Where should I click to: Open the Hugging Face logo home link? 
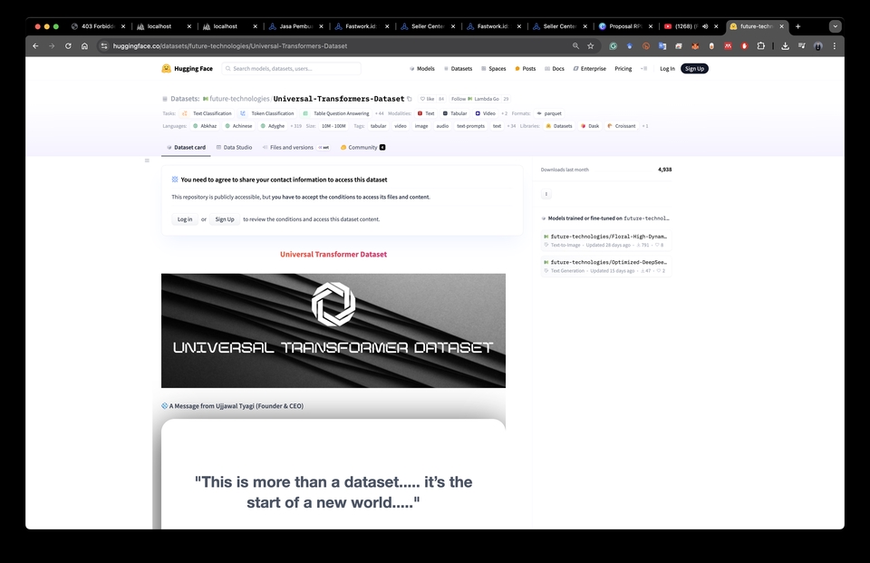coord(187,68)
